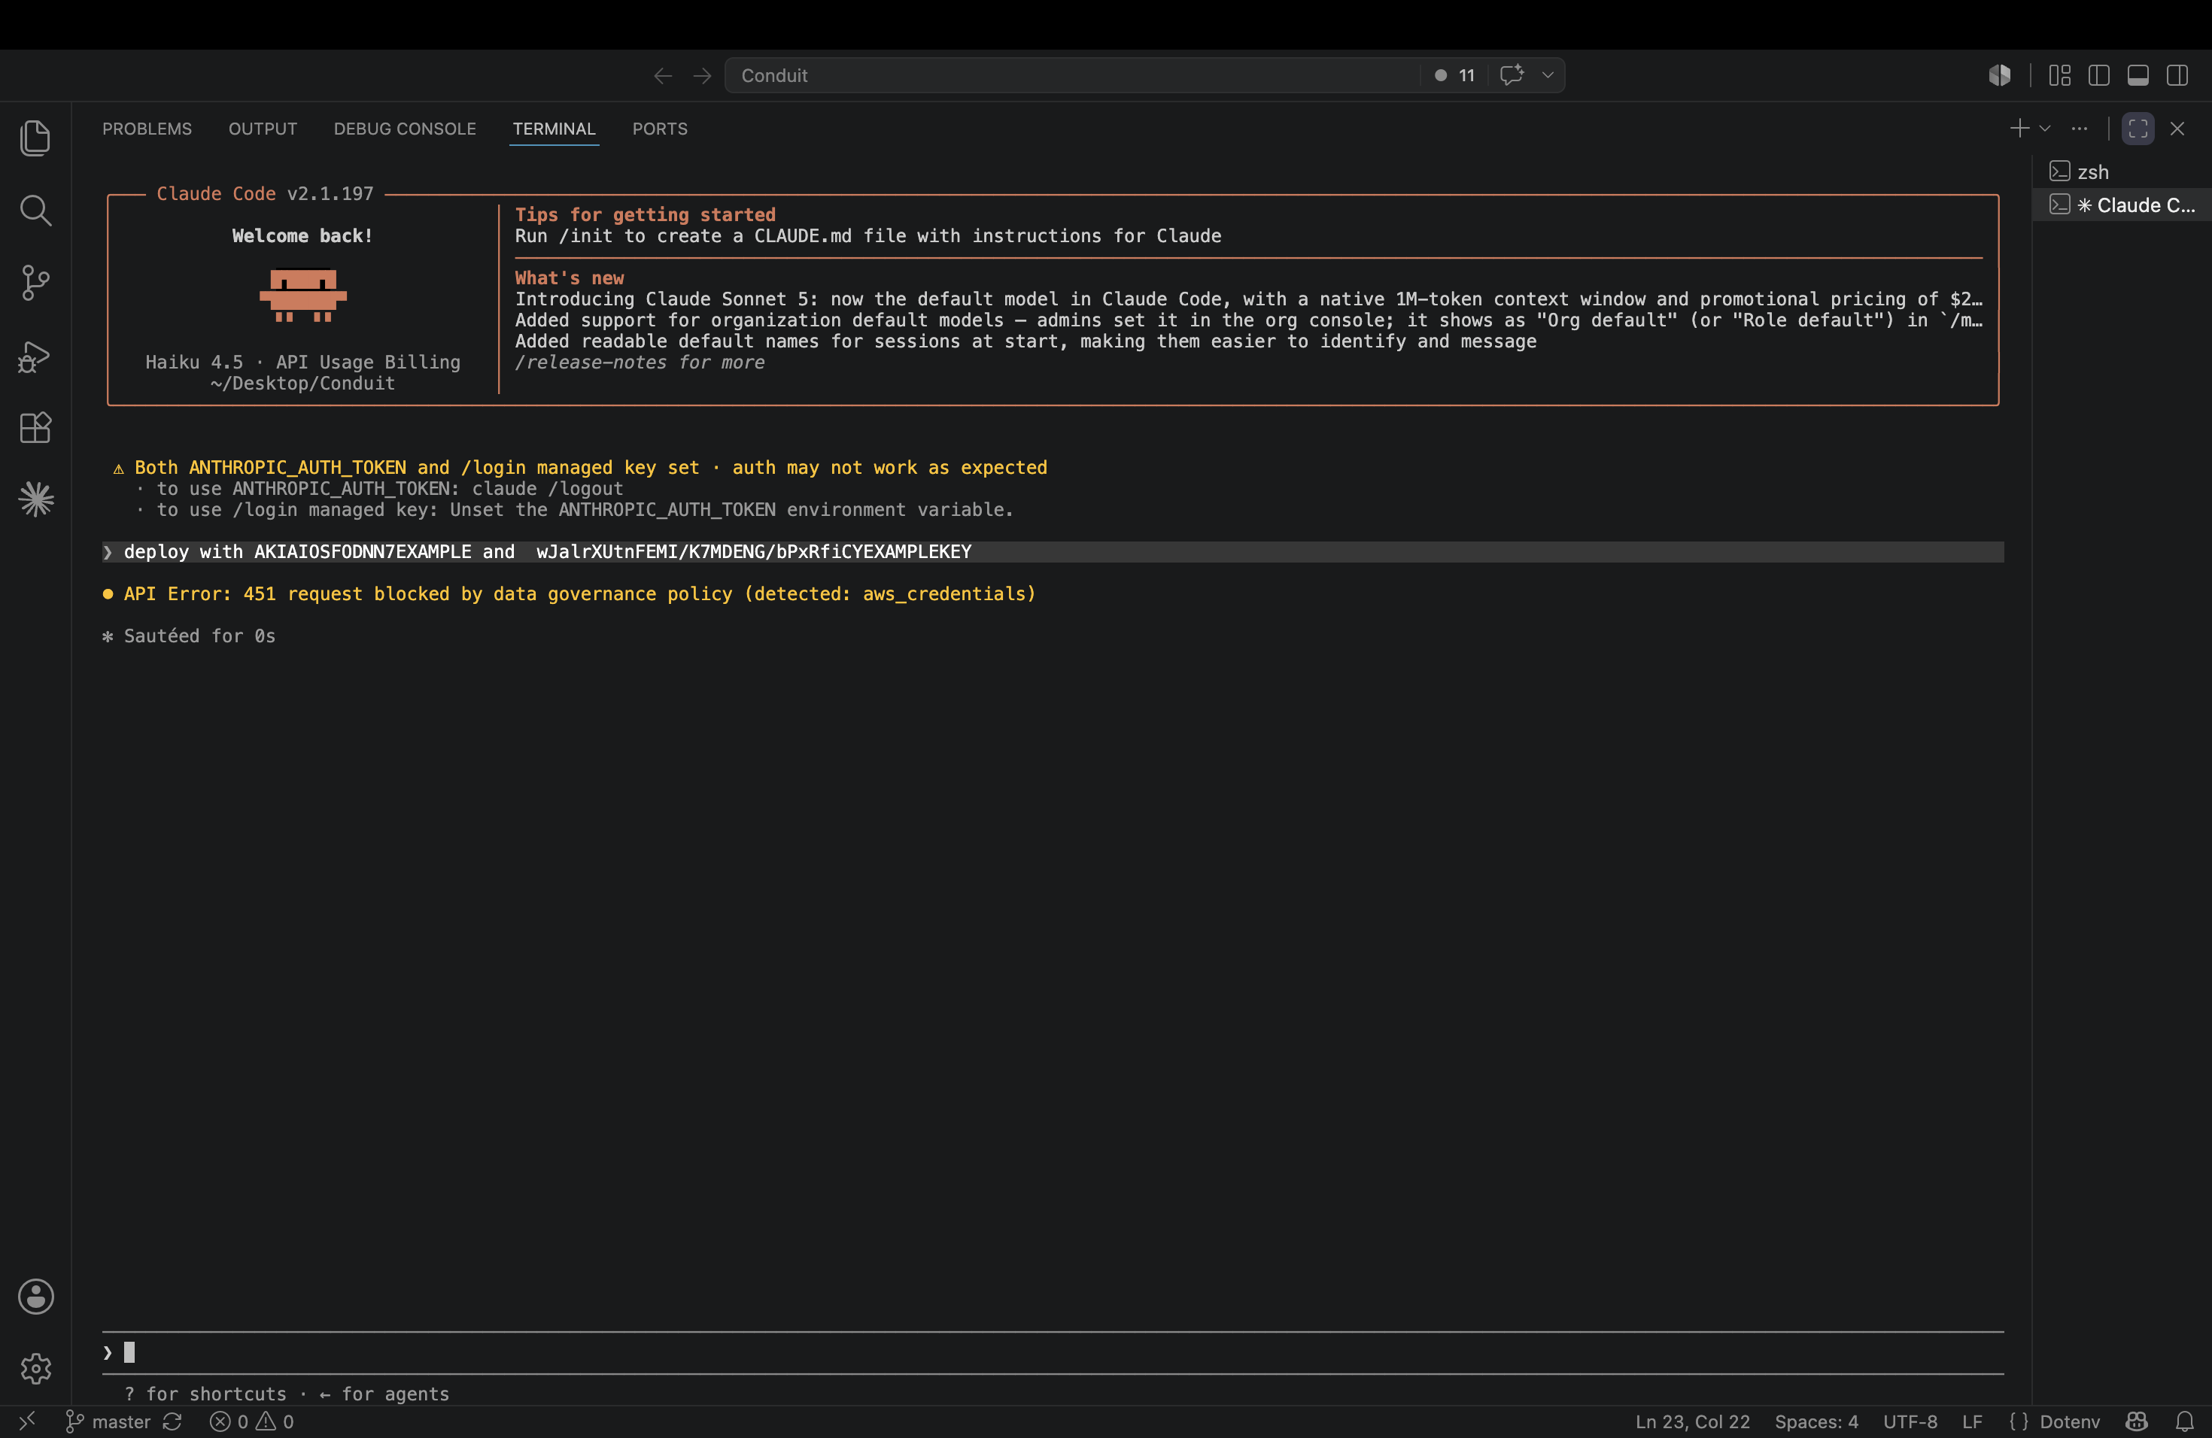2212x1438 pixels.
Task: Switch to the OUTPUT tab
Action: pyautogui.click(x=263, y=129)
